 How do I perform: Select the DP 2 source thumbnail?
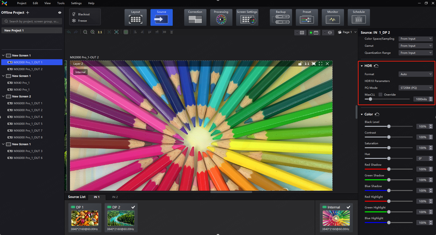point(121,218)
